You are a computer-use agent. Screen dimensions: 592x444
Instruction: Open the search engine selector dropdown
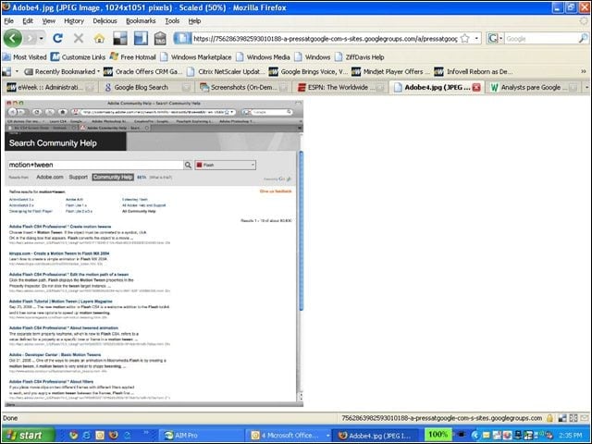pos(501,38)
